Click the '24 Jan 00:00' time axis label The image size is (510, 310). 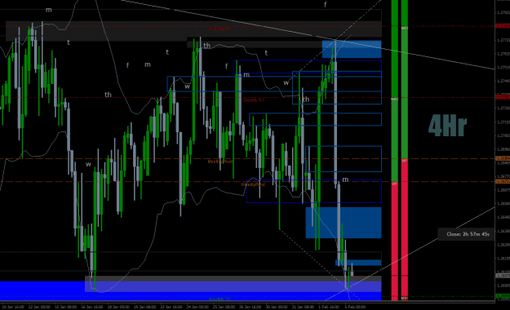[197, 307]
